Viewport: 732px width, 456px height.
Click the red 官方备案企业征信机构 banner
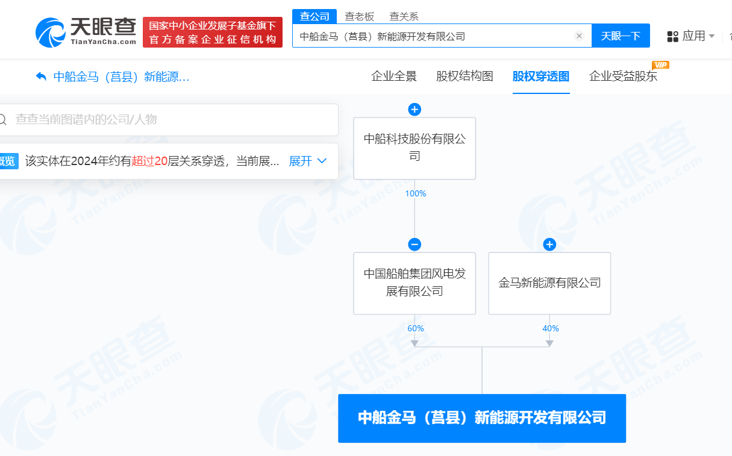213,32
